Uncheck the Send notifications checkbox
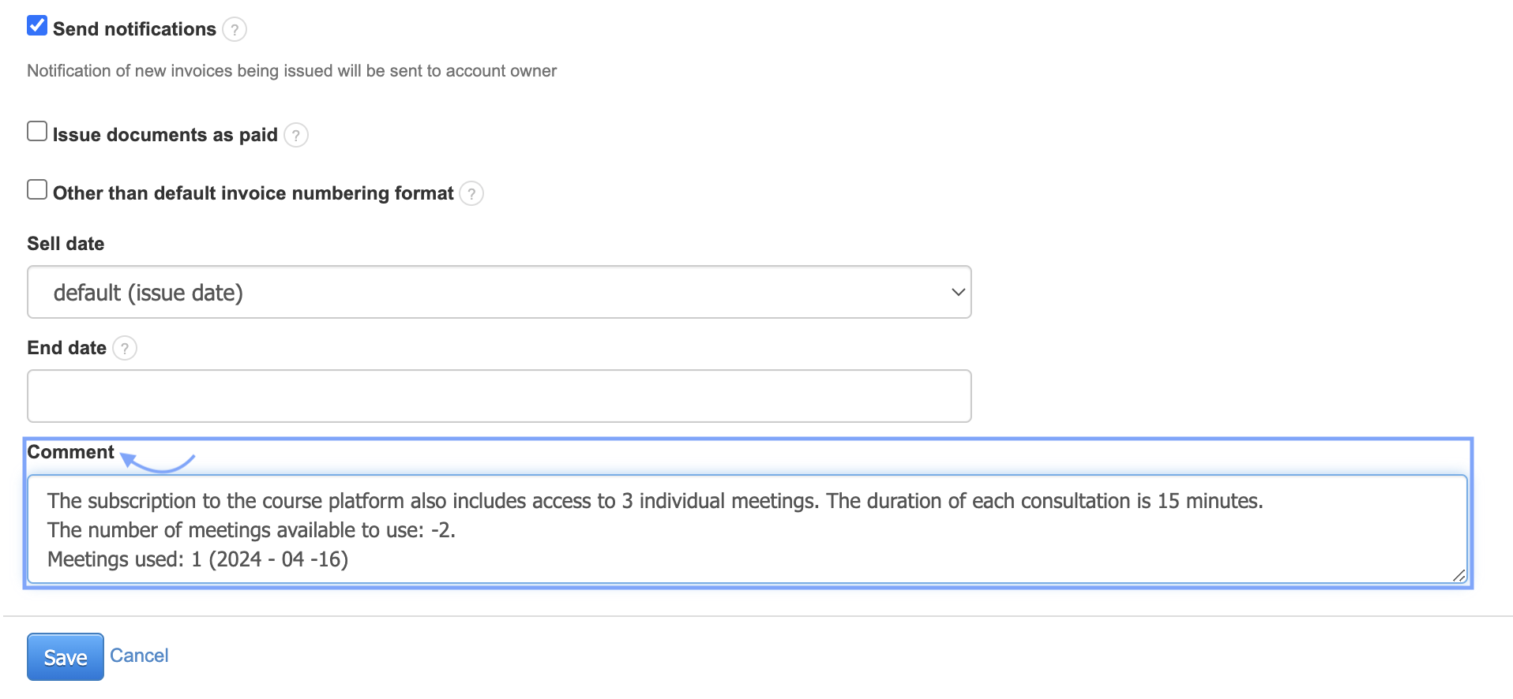1513x699 pixels. tap(37, 26)
